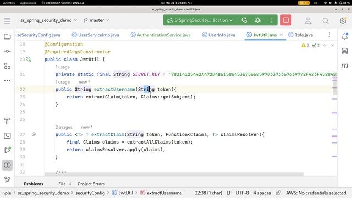Open Code With Me user icon
Viewport: 352px width, 198px height.
[308, 21]
